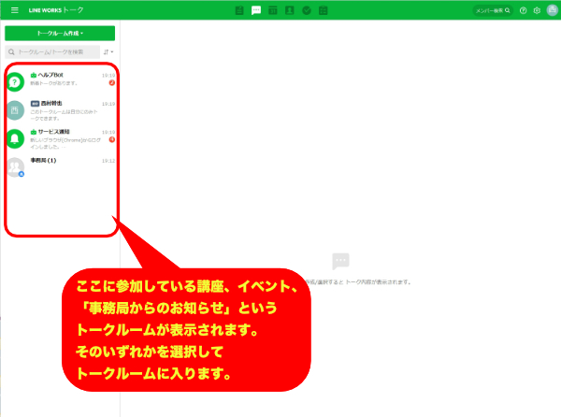Image resolution: width=561 pixels, height=417 pixels.
Task: Click the 事務局 group avatar thumbnail
Action: point(16,167)
